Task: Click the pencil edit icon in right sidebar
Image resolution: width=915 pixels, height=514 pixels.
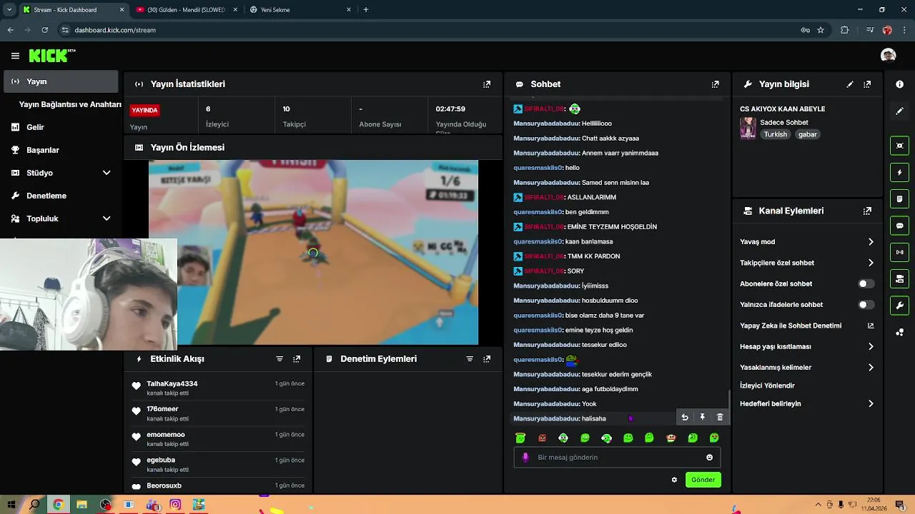Action: pos(899,111)
